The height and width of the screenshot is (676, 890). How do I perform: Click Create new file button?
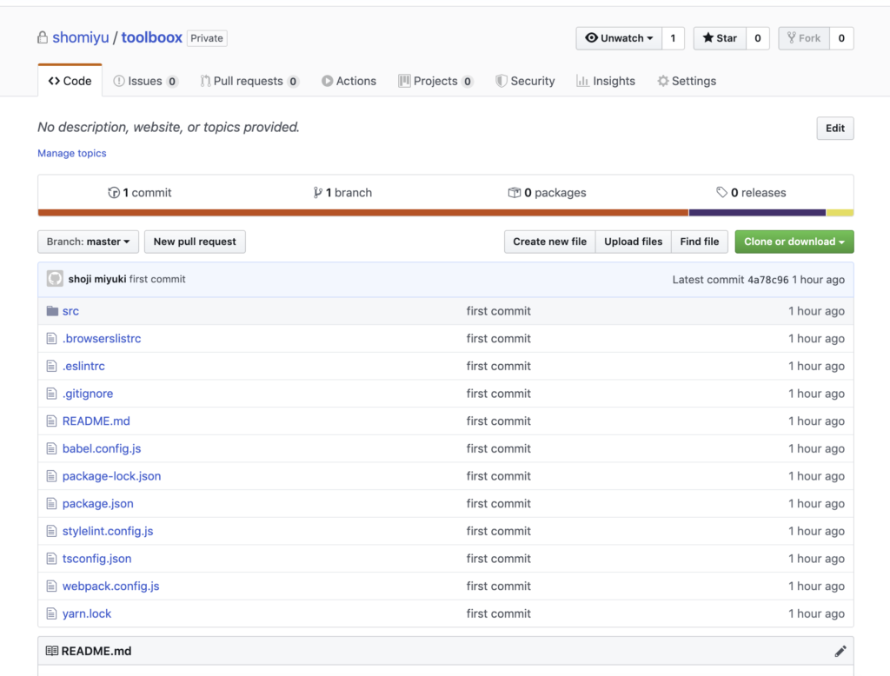tap(549, 242)
